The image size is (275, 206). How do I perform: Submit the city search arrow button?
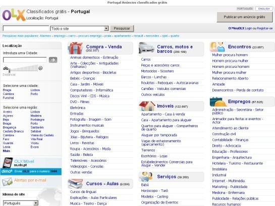tap(53, 60)
